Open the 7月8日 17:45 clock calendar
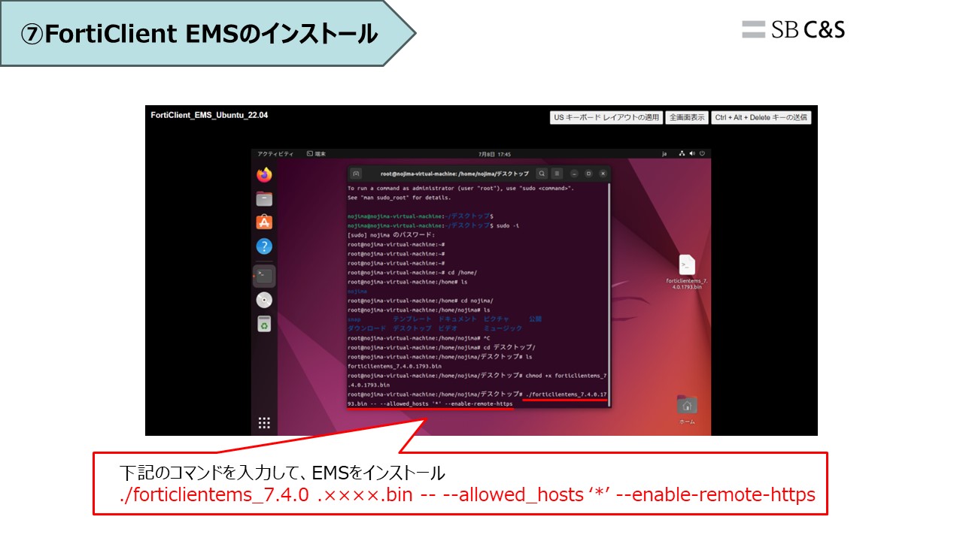The width and height of the screenshot is (963, 541). [494, 153]
